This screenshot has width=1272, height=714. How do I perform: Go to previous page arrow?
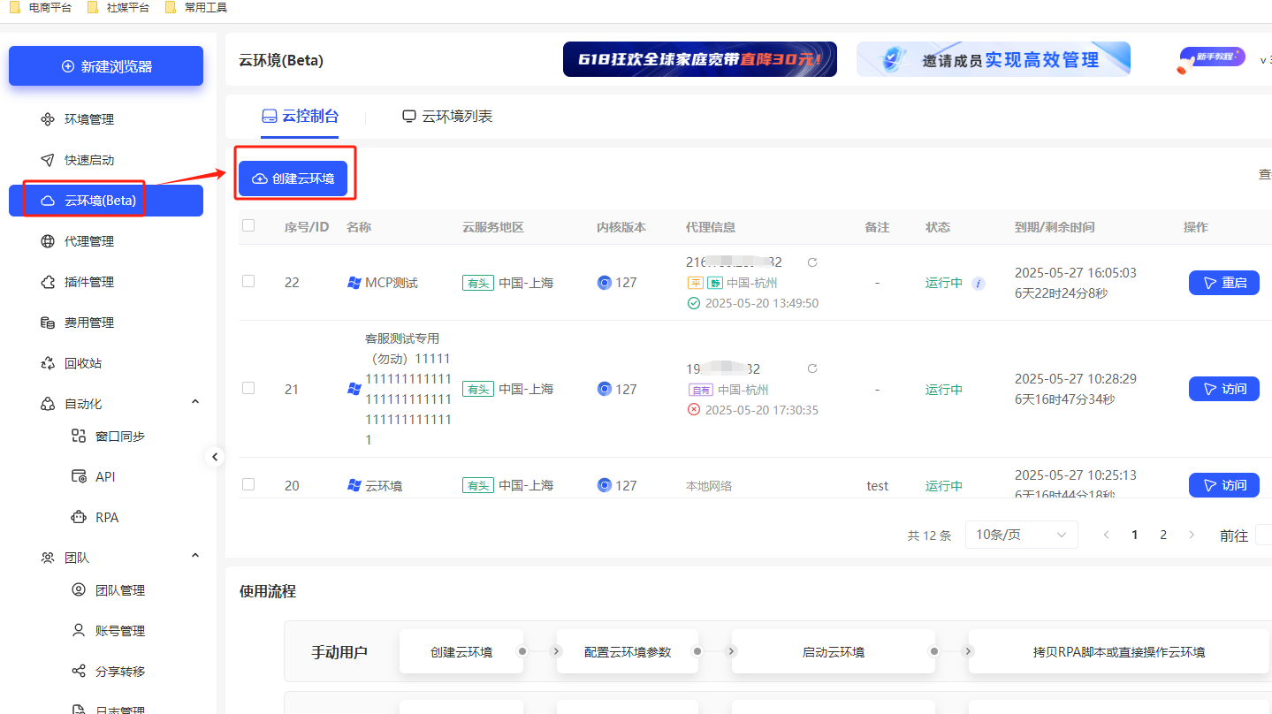(1106, 535)
